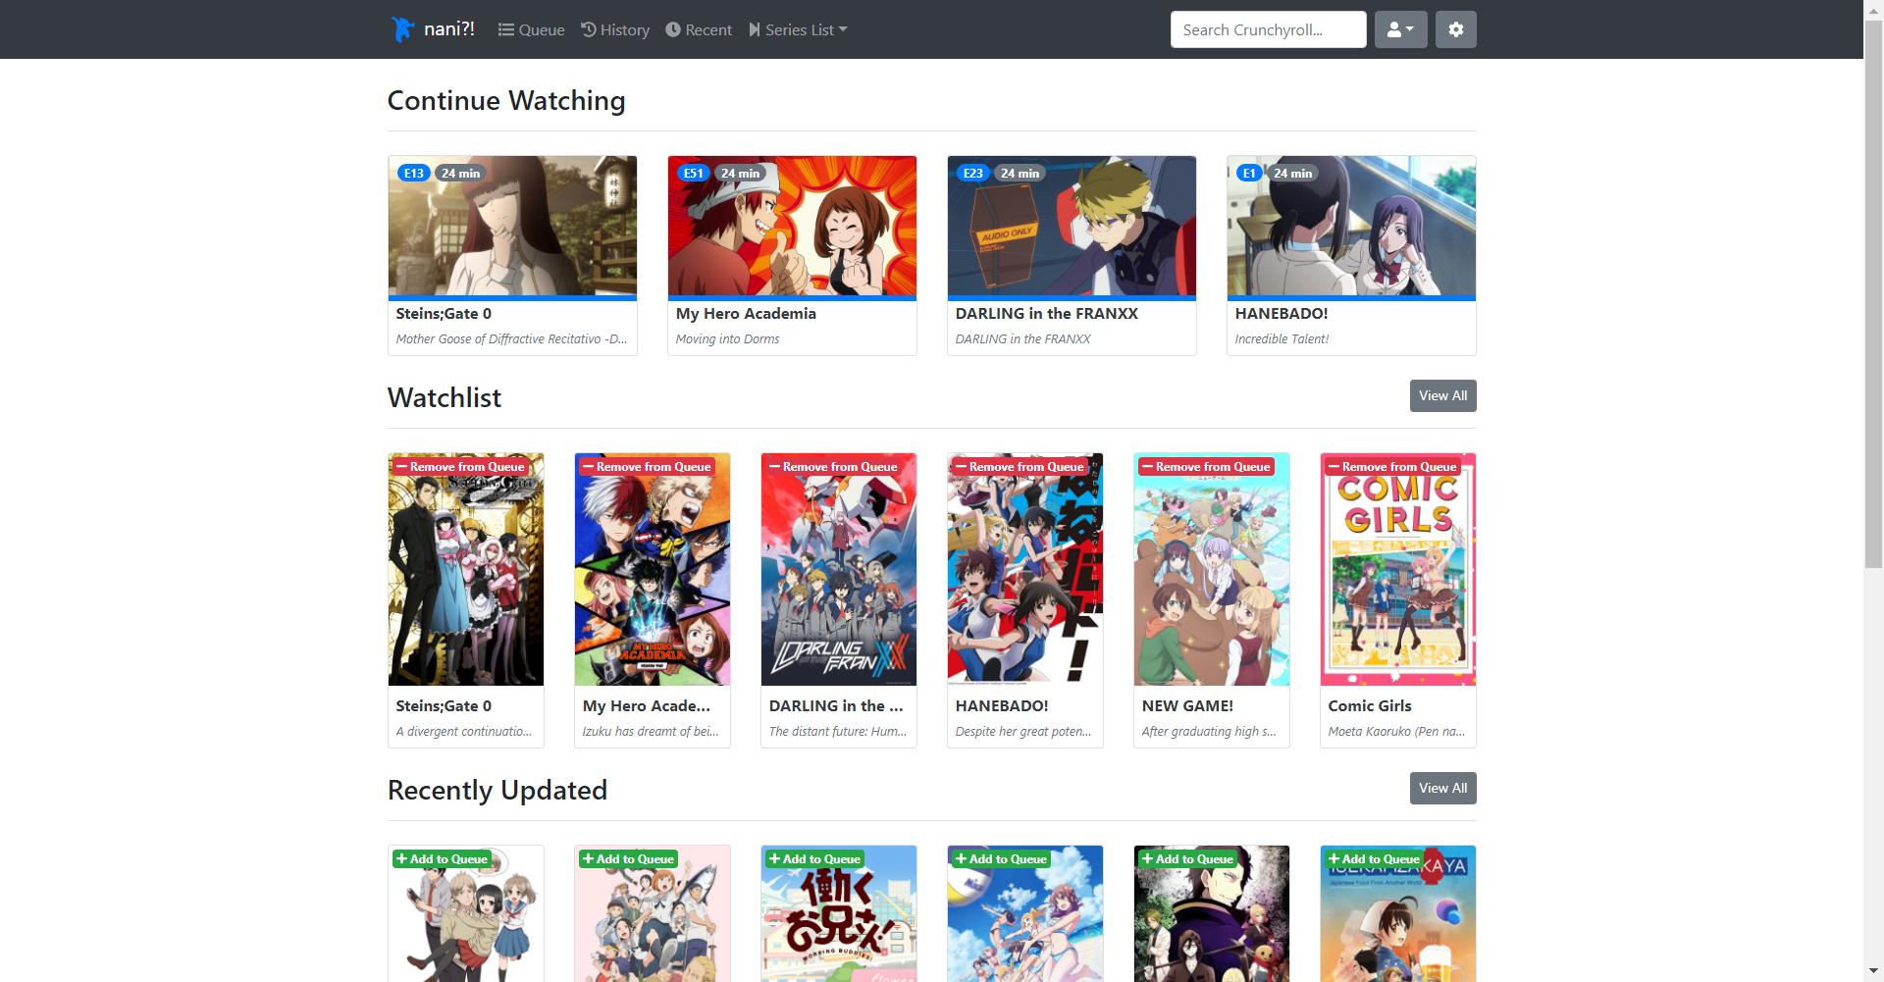This screenshot has height=982, width=1884.
Task: Remove NEW GAME! from queue
Action: tap(1206, 467)
